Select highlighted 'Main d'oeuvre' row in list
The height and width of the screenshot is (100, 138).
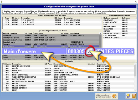pos(51,46)
